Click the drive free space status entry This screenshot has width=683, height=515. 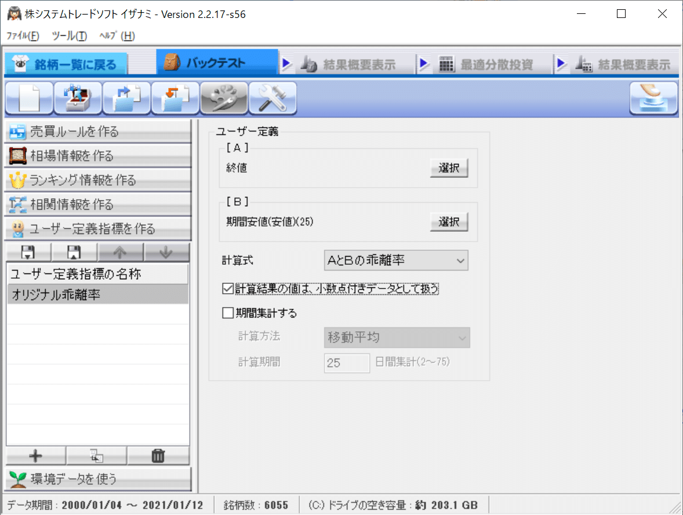tap(393, 505)
